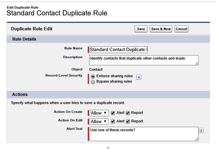This screenshot has height=149, width=216.
Task: Click the Save & New button
Action: tap(161, 29)
